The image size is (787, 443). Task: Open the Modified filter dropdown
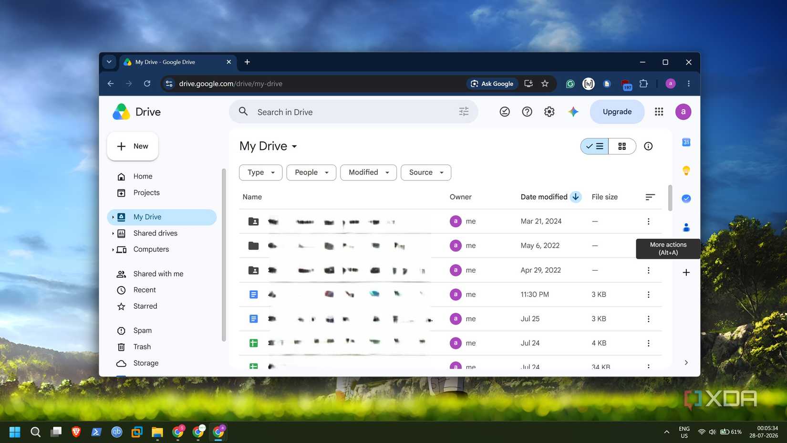coord(368,172)
